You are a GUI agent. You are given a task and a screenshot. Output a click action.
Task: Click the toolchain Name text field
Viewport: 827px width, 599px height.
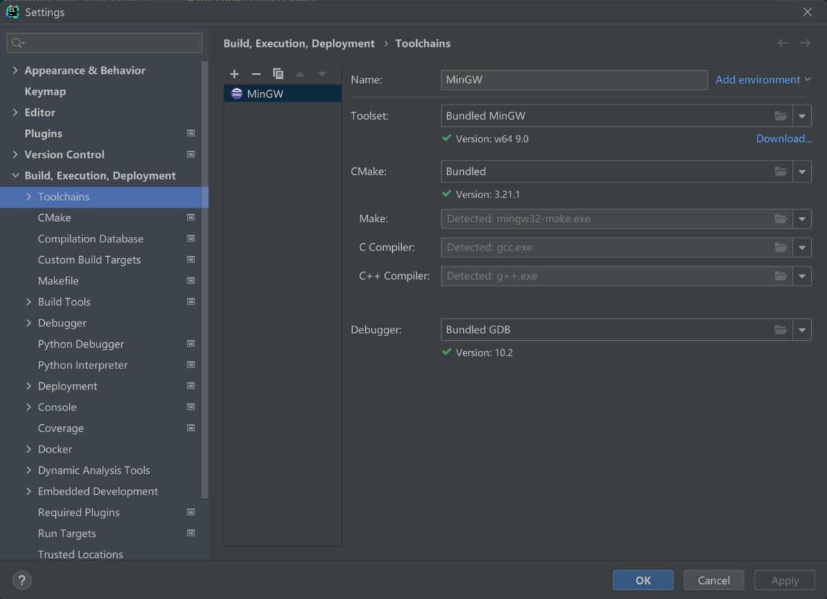573,80
